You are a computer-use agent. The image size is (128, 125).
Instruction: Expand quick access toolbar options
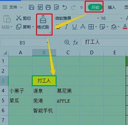(82, 8)
